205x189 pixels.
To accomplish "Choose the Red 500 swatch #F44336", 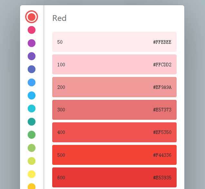I will [x=114, y=155].
